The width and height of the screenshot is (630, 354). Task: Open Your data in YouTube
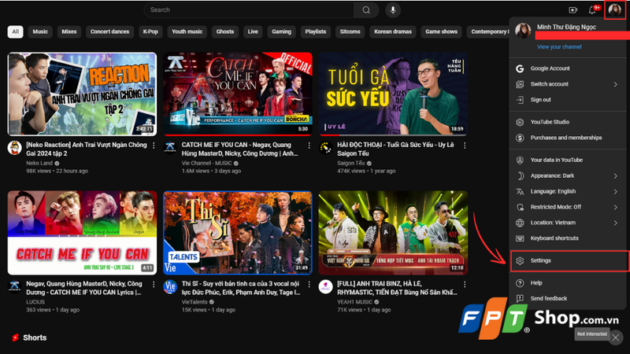tap(567, 160)
